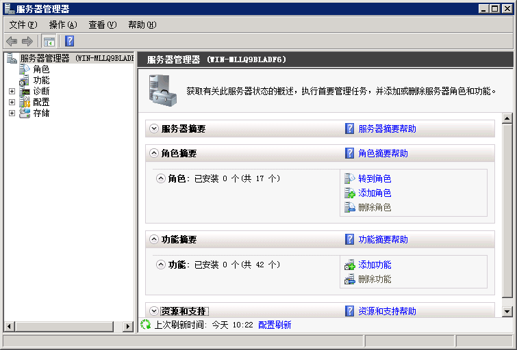Toggle the show/hide console tree toolbar icon
This screenshot has height=350, width=517.
point(49,42)
